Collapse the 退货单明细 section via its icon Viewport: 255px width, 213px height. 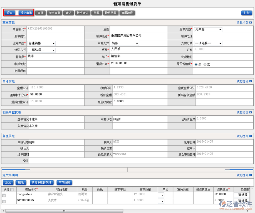click(x=250, y=175)
